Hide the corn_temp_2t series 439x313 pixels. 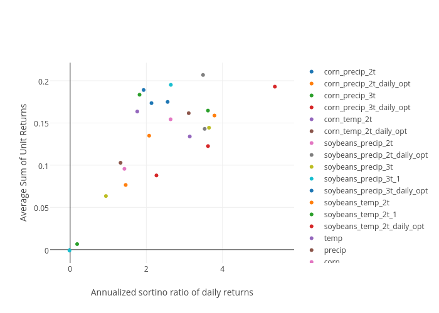pos(347,119)
